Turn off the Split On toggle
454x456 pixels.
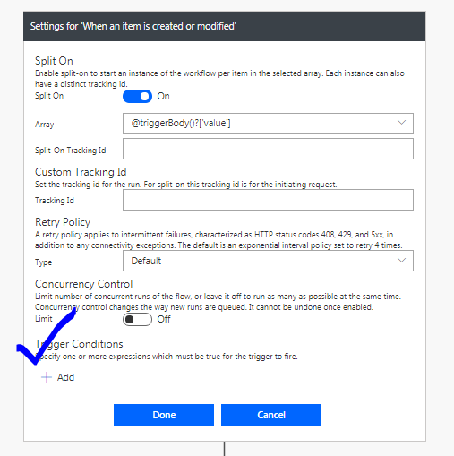tap(137, 96)
